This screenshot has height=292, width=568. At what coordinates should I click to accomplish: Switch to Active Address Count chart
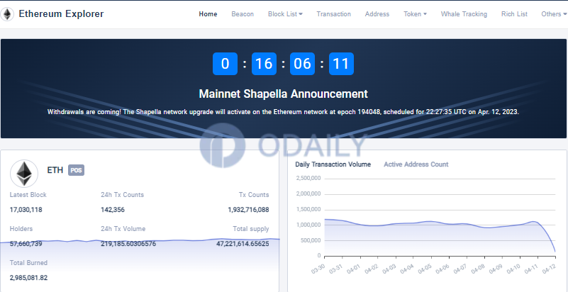point(416,164)
